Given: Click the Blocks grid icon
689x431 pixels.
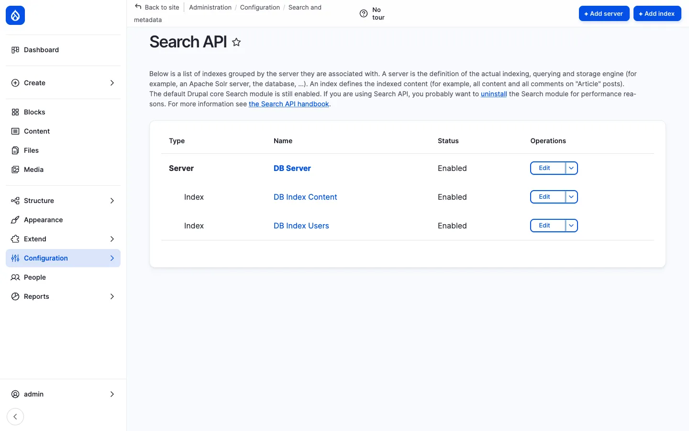Looking at the screenshot, I should pos(15,112).
